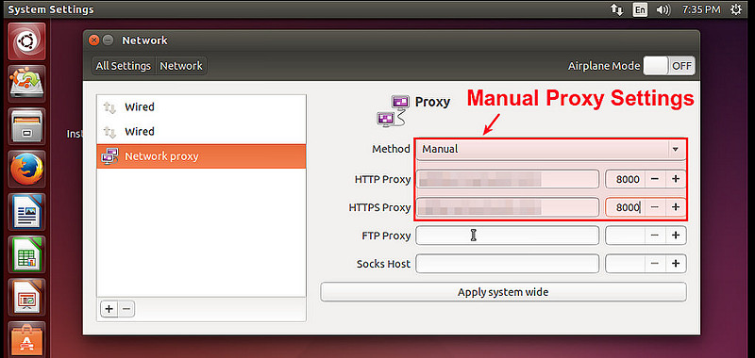Screen dimensions: 755x358
Task: Launch Firefox from the dock
Action: (x=27, y=170)
